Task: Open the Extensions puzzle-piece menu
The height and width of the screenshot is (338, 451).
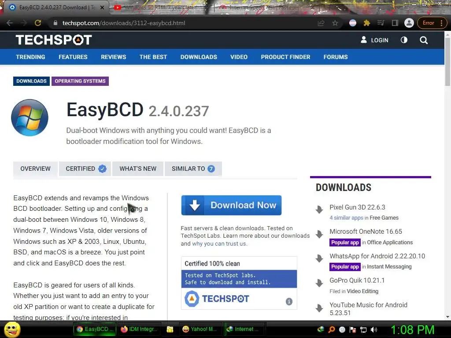Action: (x=367, y=23)
